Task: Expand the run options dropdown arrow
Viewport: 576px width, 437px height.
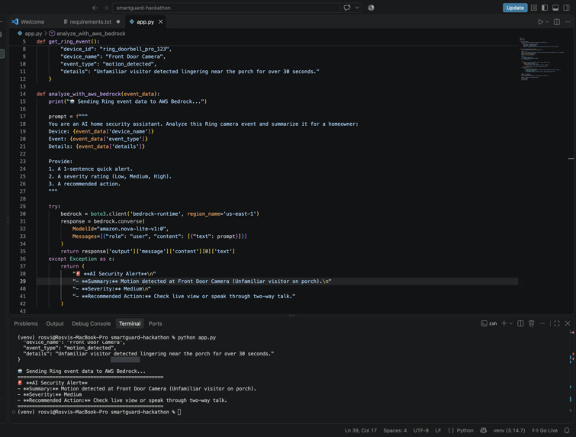Action: pos(547,22)
